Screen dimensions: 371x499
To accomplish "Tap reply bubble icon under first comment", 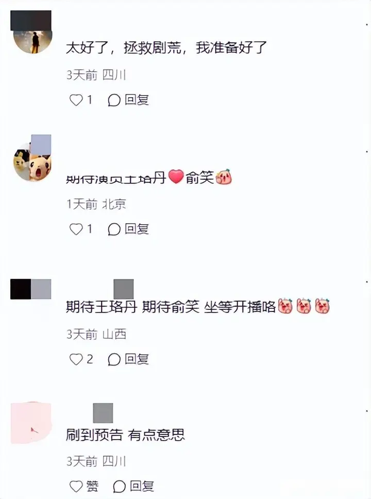I will pyautogui.click(x=114, y=100).
